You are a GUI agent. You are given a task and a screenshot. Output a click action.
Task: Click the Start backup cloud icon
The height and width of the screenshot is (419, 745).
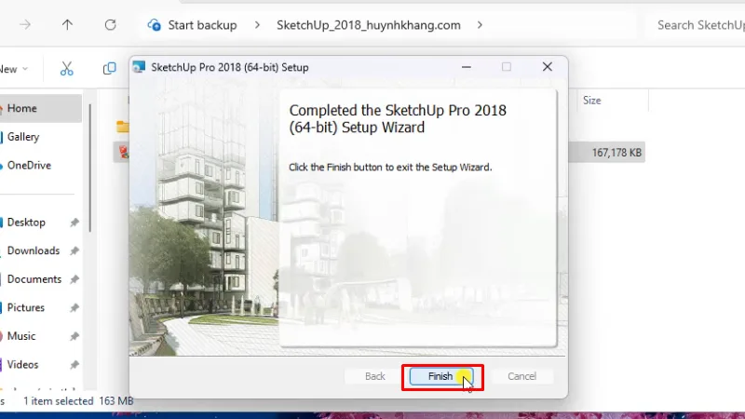click(154, 25)
